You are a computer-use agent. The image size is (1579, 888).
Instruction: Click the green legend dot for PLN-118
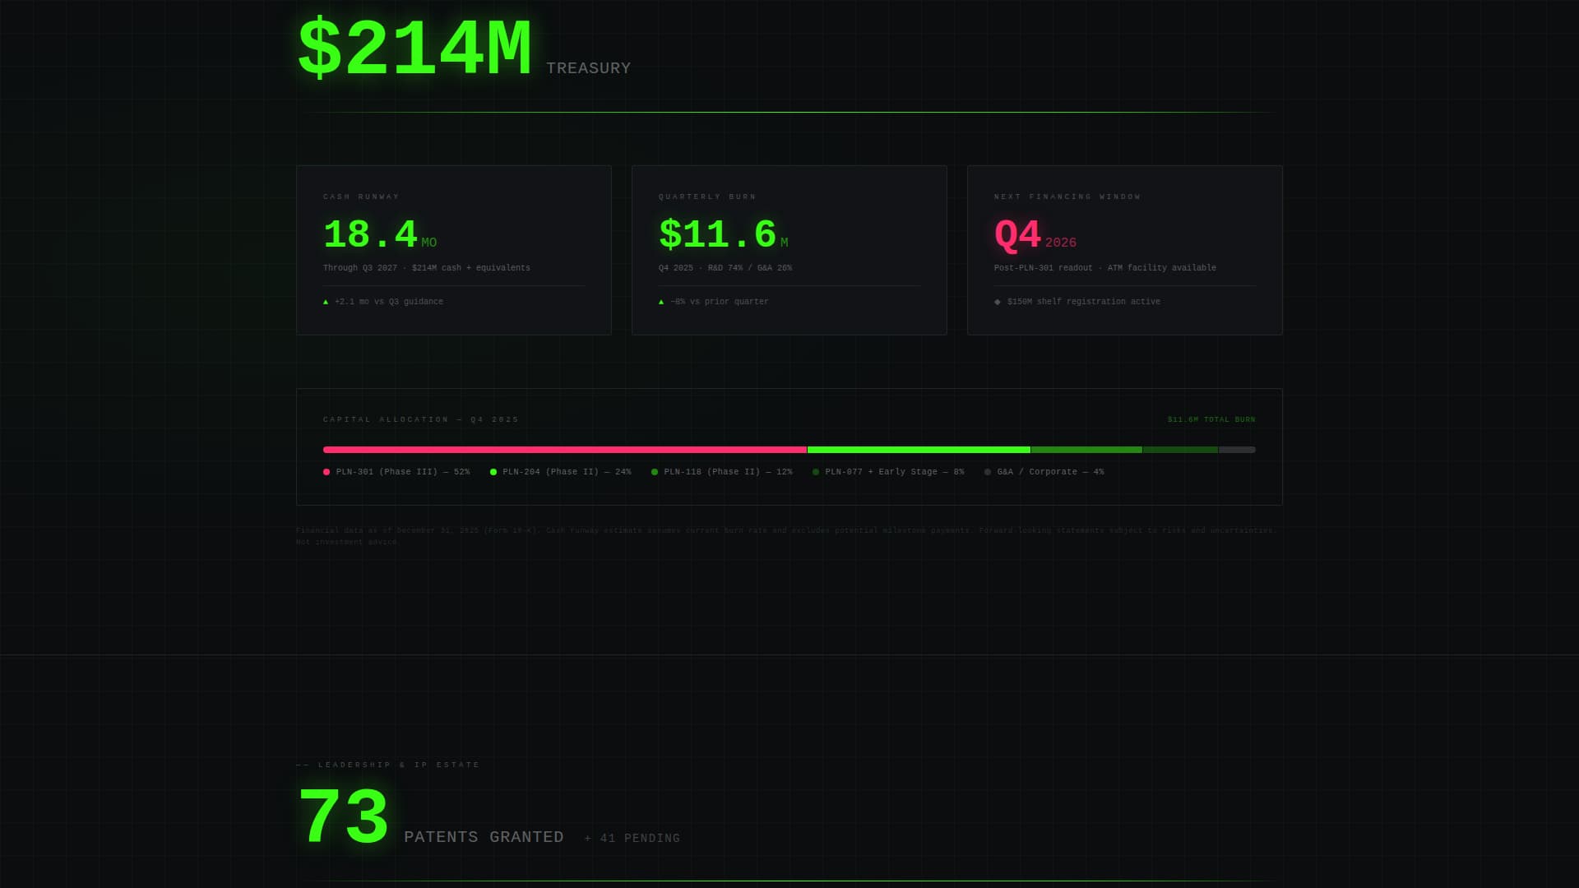[655, 472]
